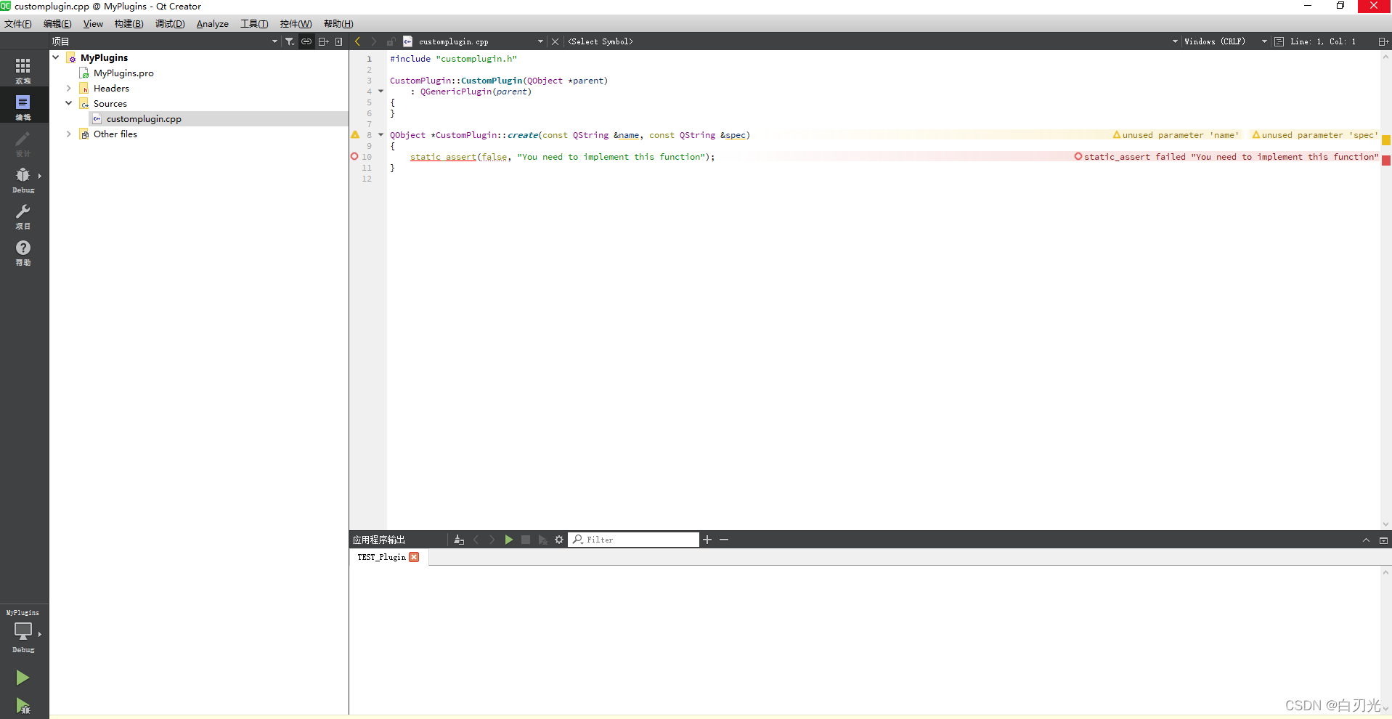The width and height of the screenshot is (1392, 719).
Task: Close the TEST_Plugin output tab
Action: tap(414, 557)
